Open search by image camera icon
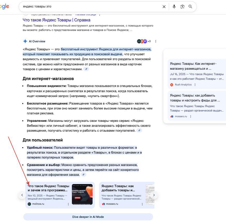The height and width of the screenshot is (222, 226). 182,7
